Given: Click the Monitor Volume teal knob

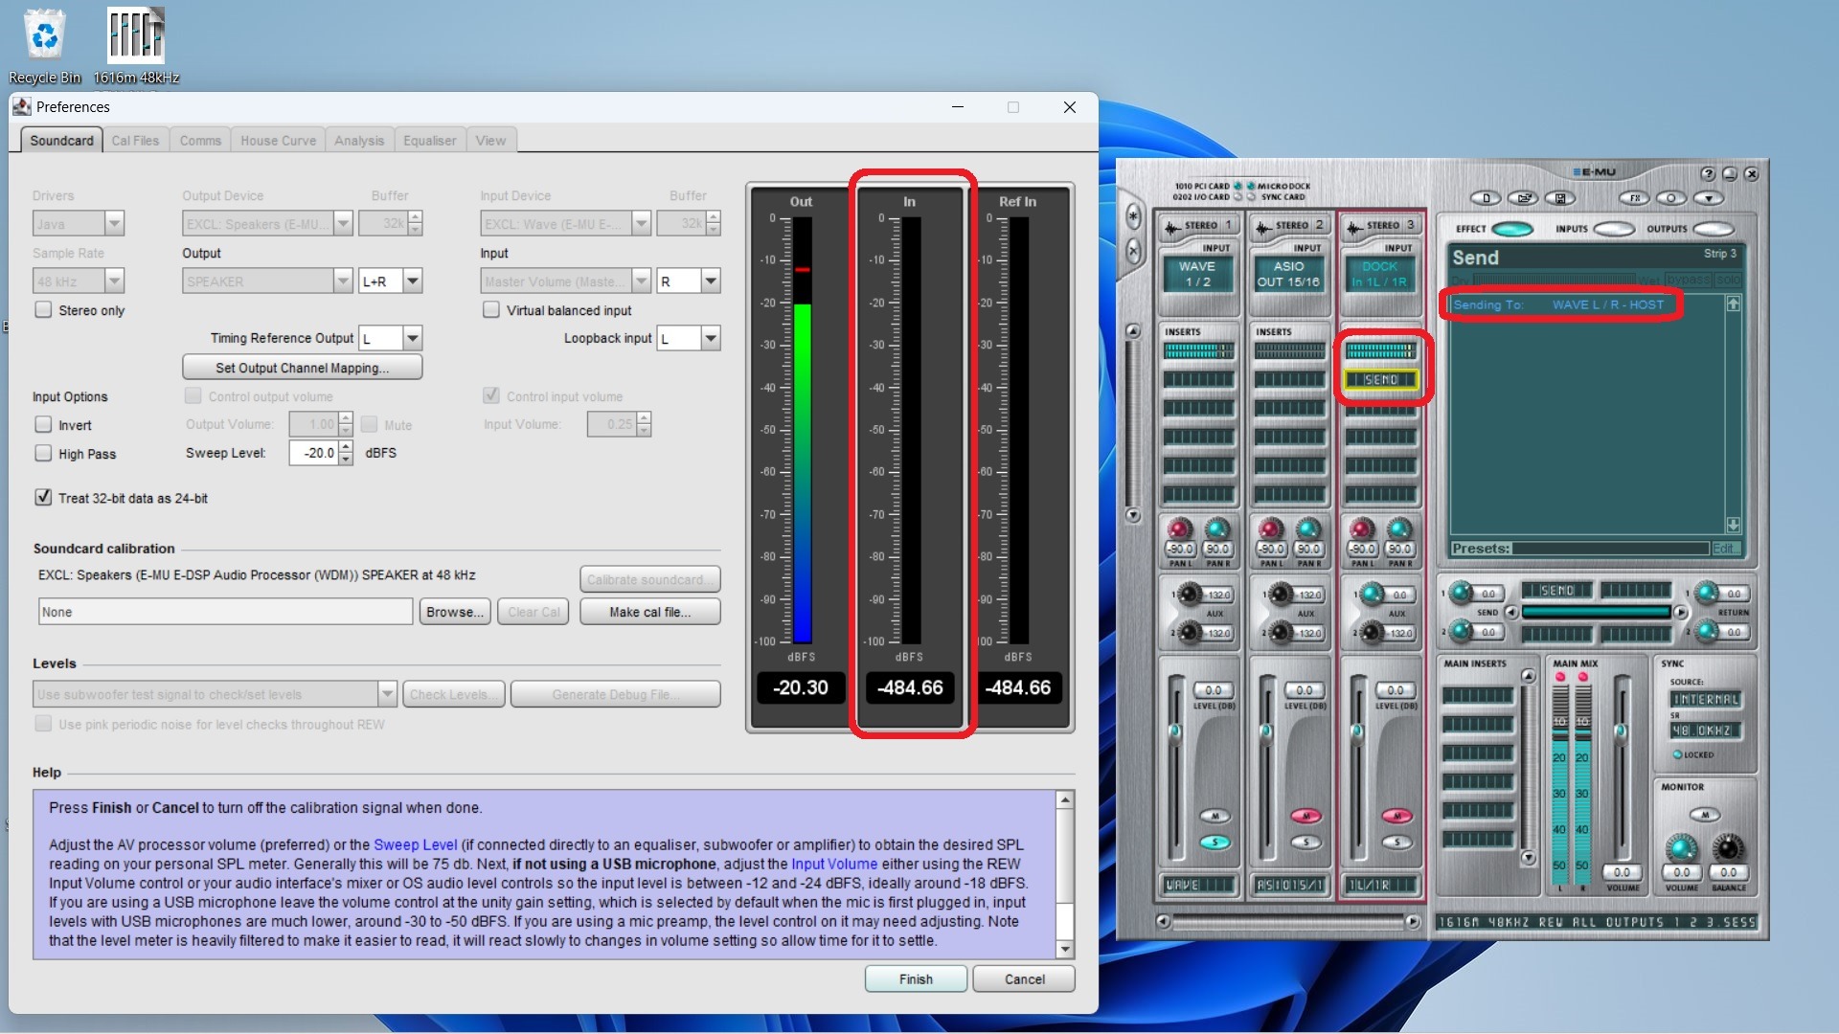Looking at the screenshot, I should (1681, 848).
